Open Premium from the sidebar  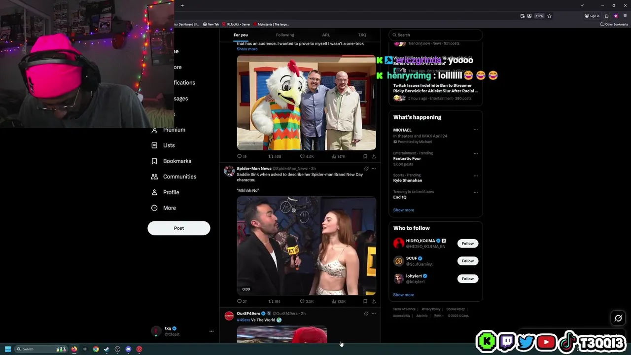(x=169, y=130)
